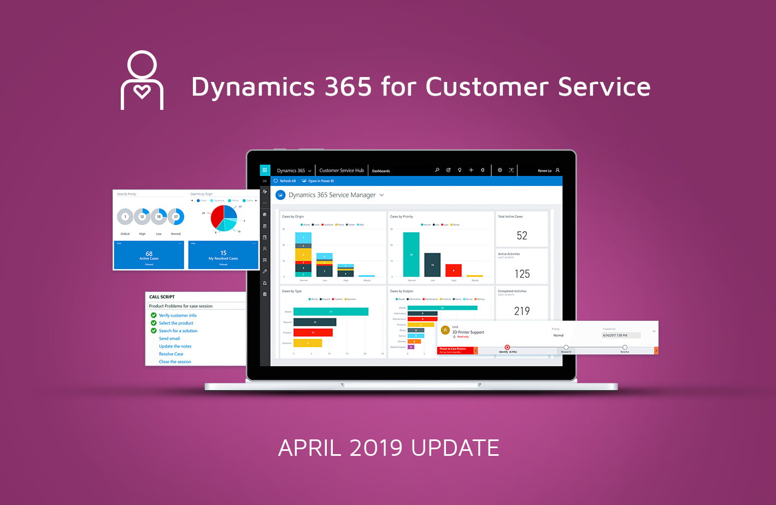Screen dimensions: 776x505
Task: Click Open in Power BI
Action: pyautogui.click(x=318, y=181)
